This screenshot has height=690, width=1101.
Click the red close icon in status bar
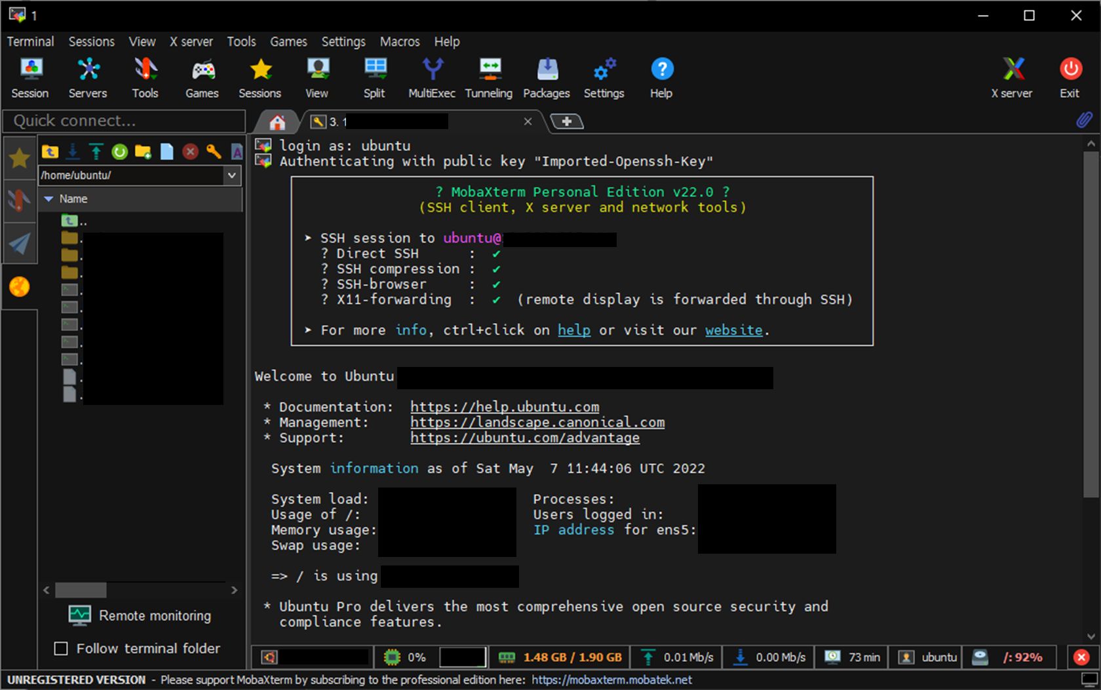point(1082,657)
